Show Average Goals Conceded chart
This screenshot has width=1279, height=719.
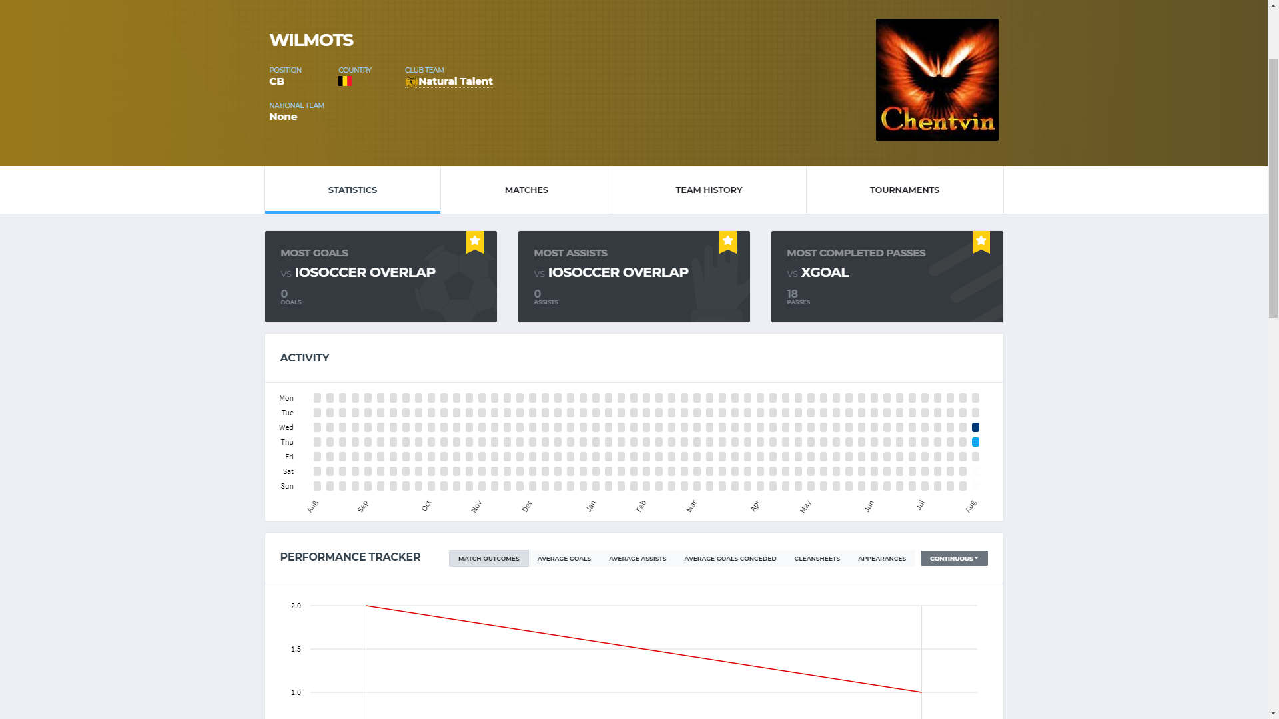730,559
